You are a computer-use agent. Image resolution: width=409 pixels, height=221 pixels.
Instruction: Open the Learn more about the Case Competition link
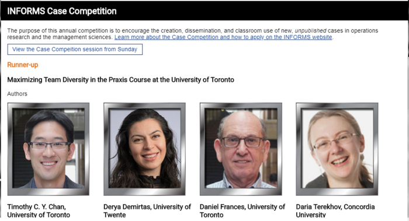pos(223,37)
